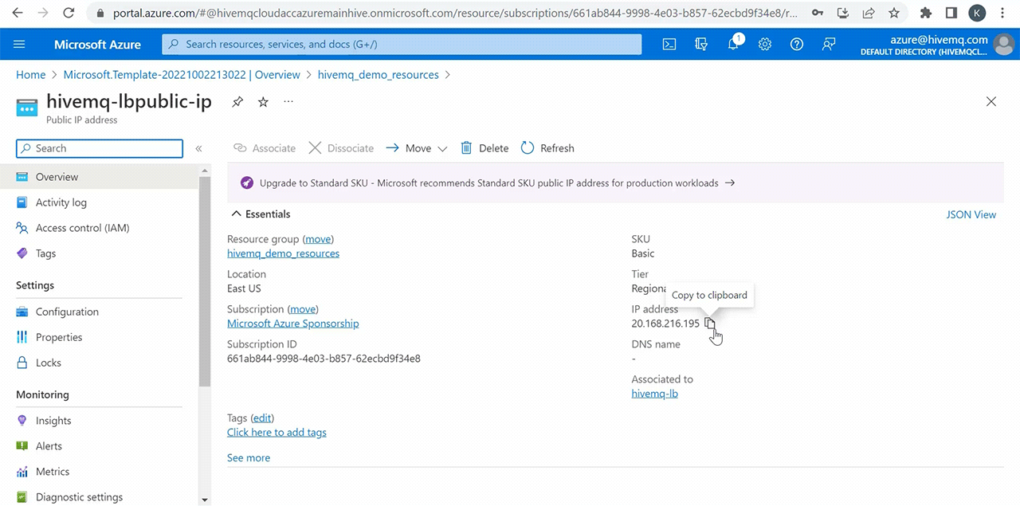Screen dimensions: 1020x506
Task: Click here to add tags link
Action: point(277,432)
